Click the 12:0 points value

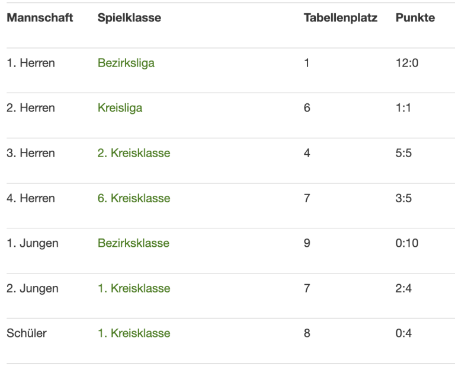407,63
